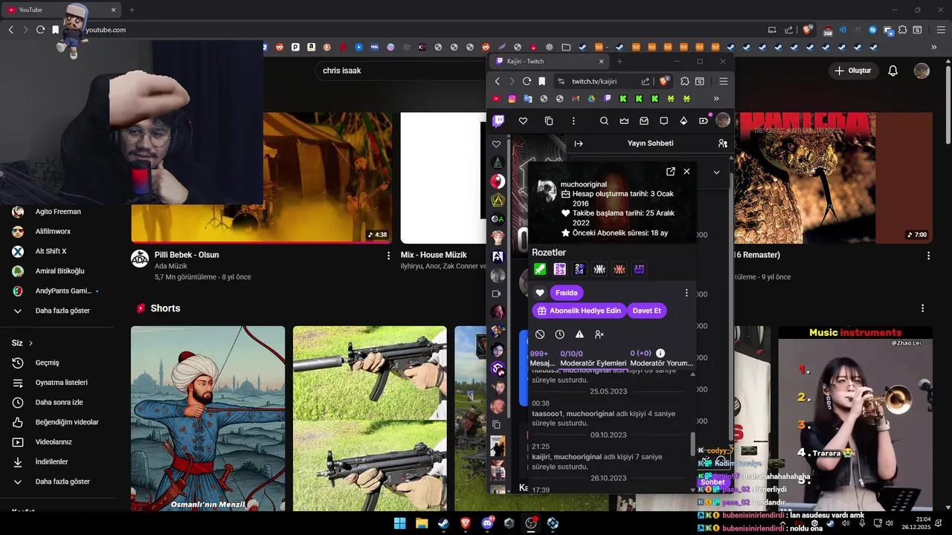
Task: Click the warn user triangle icon
Action: pos(579,335)
